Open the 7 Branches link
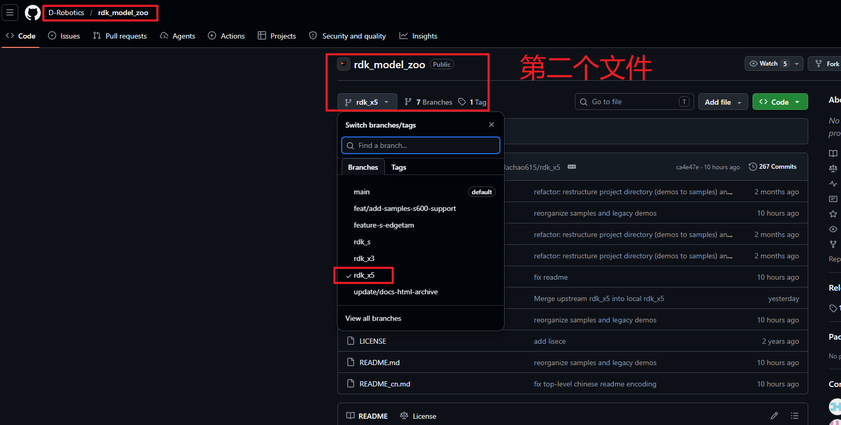 coord(429,102)
